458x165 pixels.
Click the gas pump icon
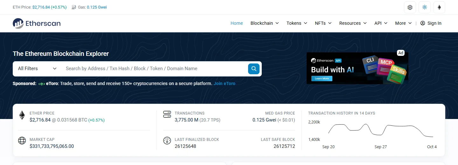[x=74, y=7]
